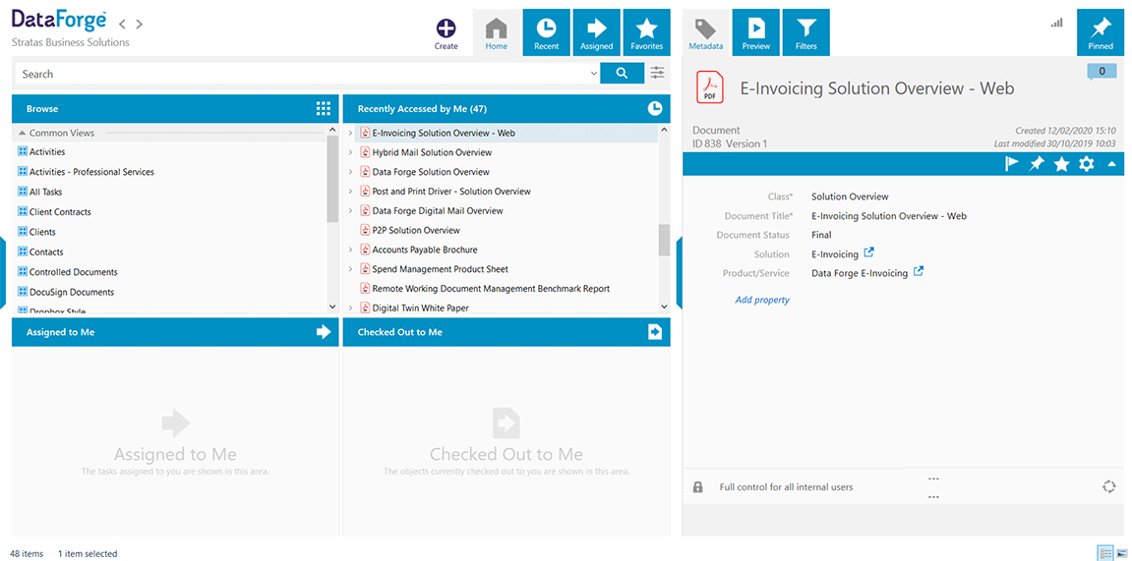1132x561 pixels.
Task: Click the Browse grid view icon
Action: tap(324, 109)
